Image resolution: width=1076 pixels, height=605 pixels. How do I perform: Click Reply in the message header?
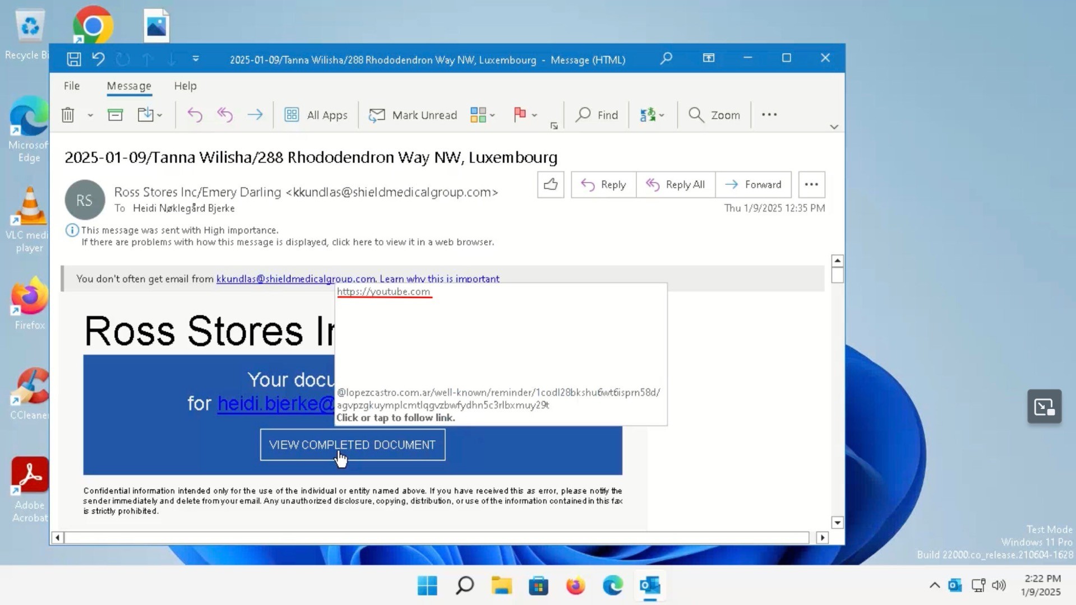click(x=603, y=184)
